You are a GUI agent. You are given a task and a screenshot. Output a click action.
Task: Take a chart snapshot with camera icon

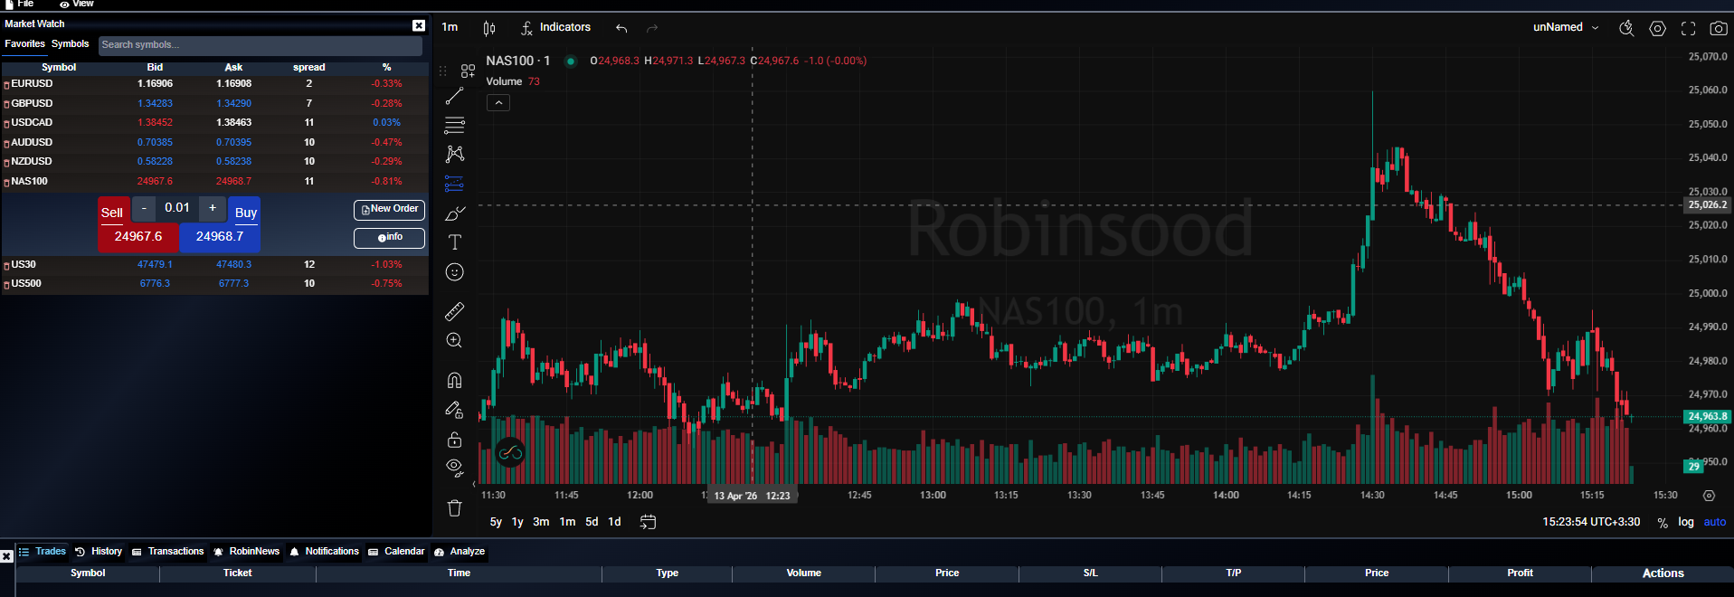pyautogui.click(x=1719, y=28)
